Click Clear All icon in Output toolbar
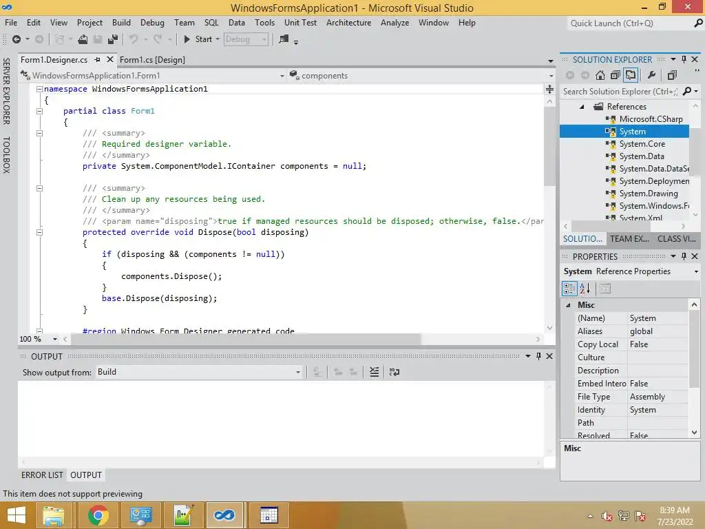705x529 pixels. point(374,372)
